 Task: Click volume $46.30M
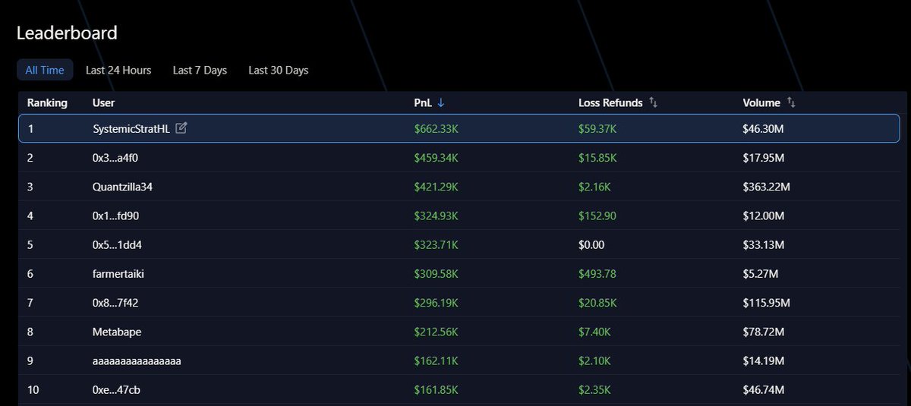click(763, 129)
